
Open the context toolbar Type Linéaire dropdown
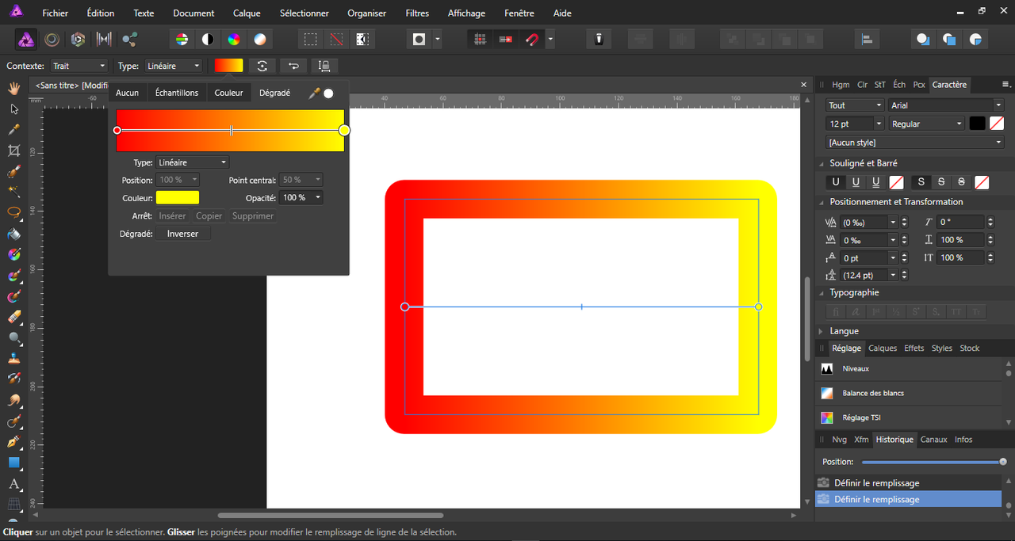[x=173, y=66]
